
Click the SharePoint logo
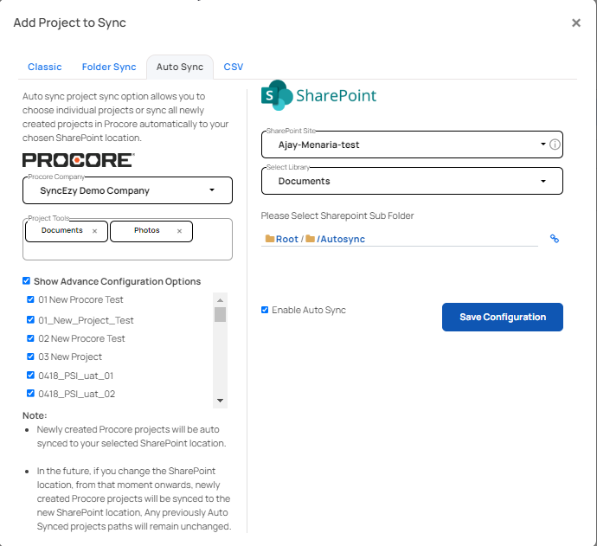[318, 95]
